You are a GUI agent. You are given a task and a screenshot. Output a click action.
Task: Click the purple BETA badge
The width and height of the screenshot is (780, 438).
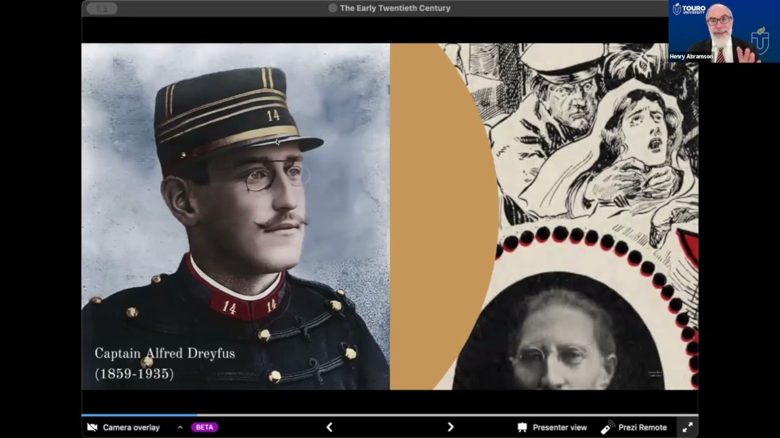tap(205, 427)
